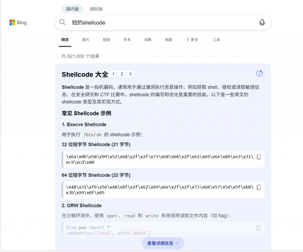Copy the 64-bit shellcode snippet
Screen dimensions: 303x252
259,188
